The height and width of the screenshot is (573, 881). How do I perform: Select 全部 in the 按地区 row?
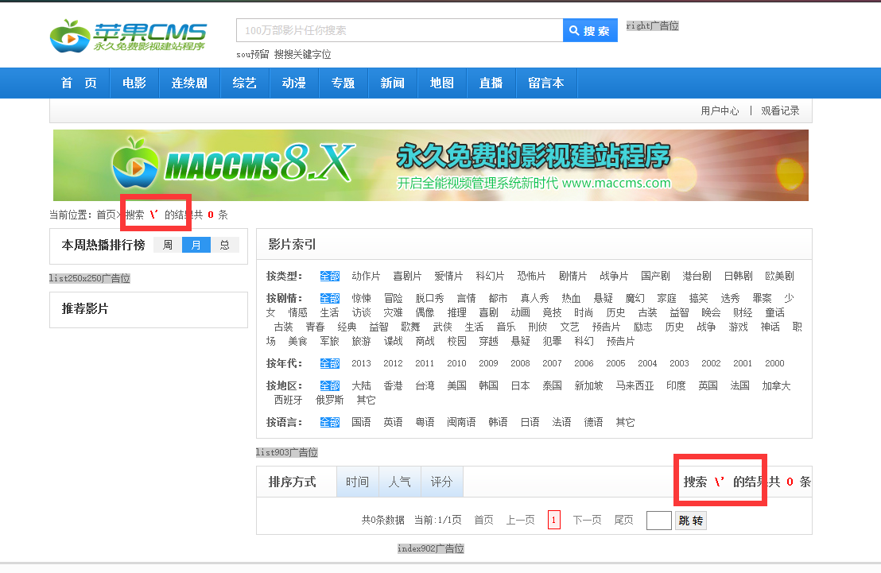(330, 386)
